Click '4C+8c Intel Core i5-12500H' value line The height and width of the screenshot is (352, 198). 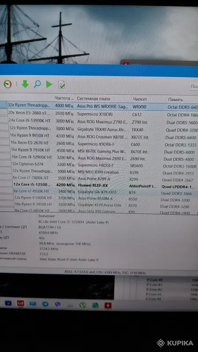[x=73, y=222]
